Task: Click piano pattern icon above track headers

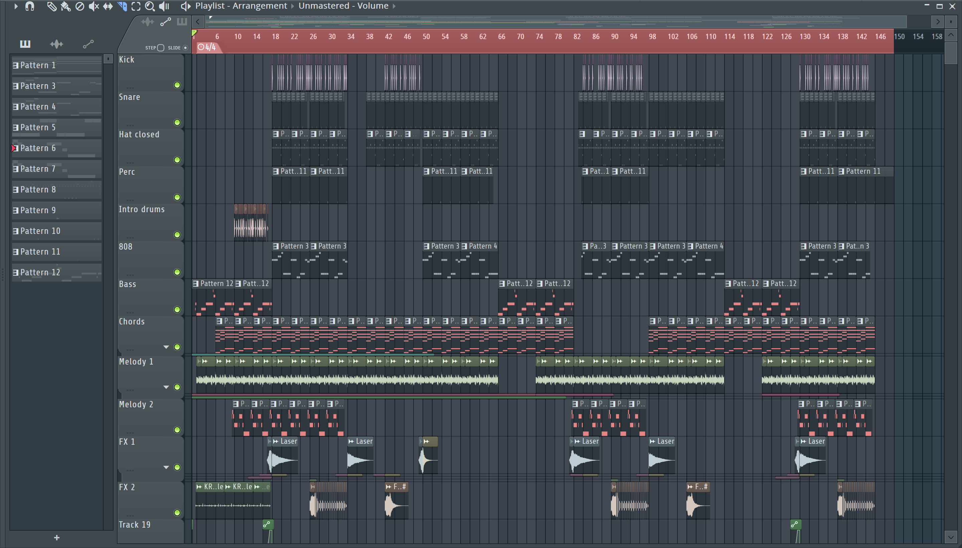Action: (182, 22)
